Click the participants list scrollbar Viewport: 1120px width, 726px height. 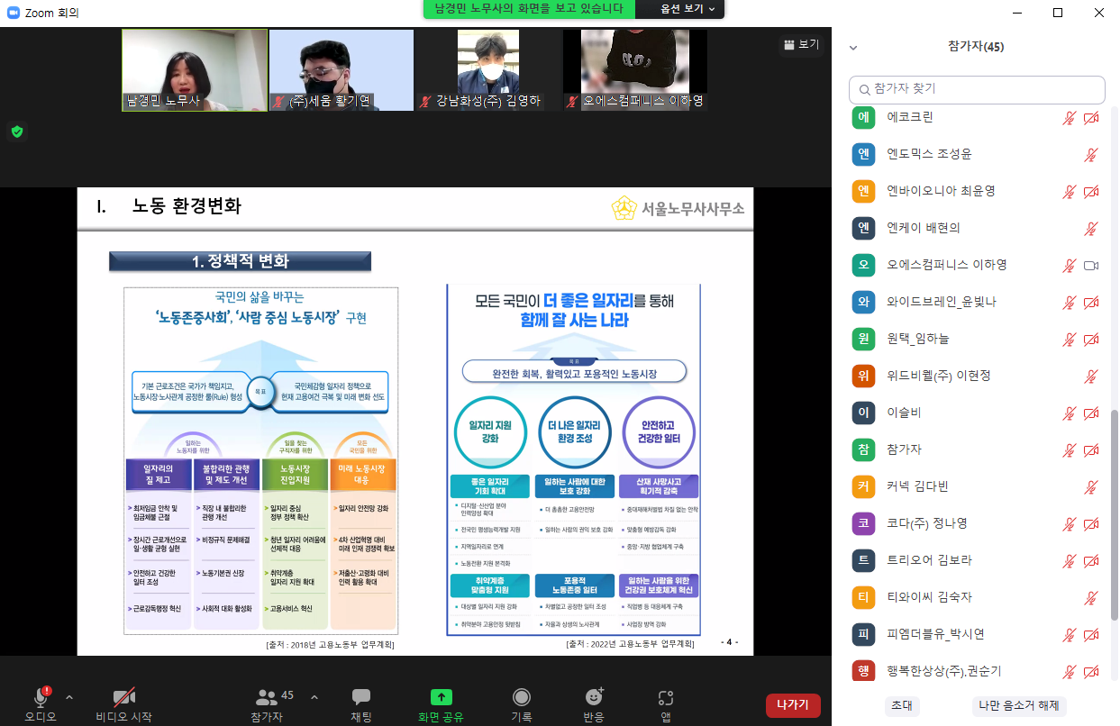(1115, 513)
